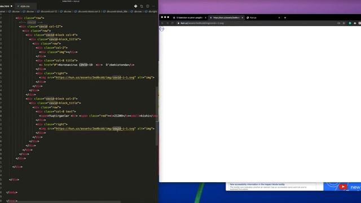361x203 pixels.
Task: Click the accessibility information notification headline
Action: click(257, 184)
